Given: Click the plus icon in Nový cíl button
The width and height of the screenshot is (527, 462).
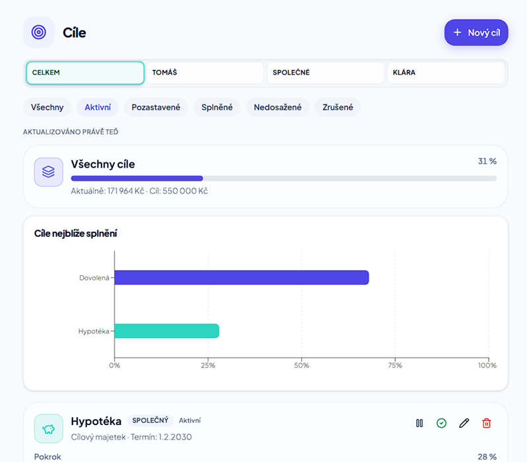Looking at the screenshot, I should tap(458, 32).
